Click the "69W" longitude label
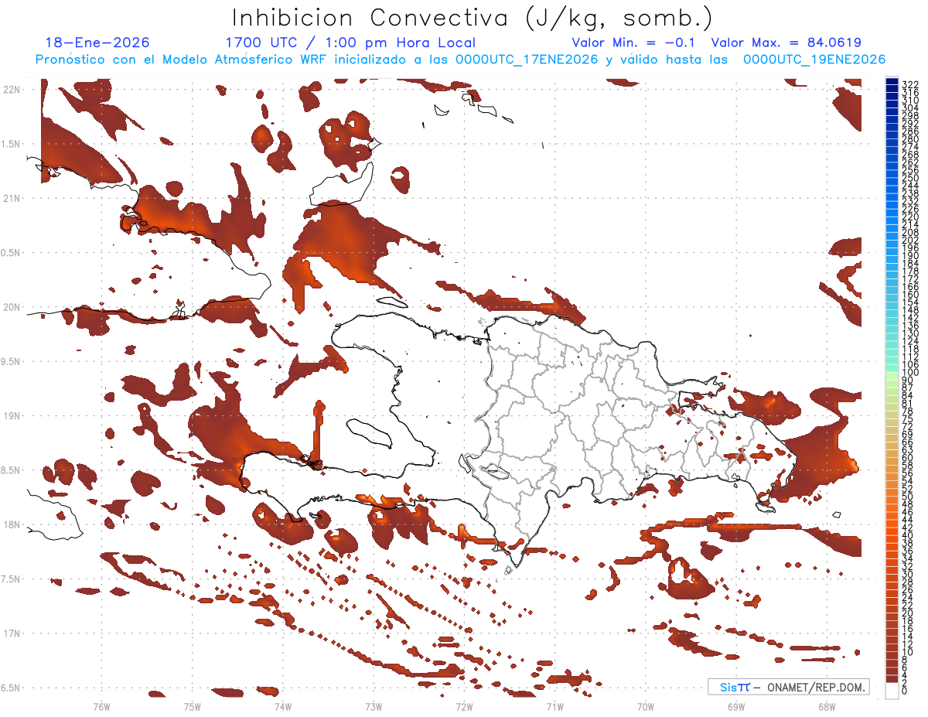The image size is (928, 717). pos(735,706)
